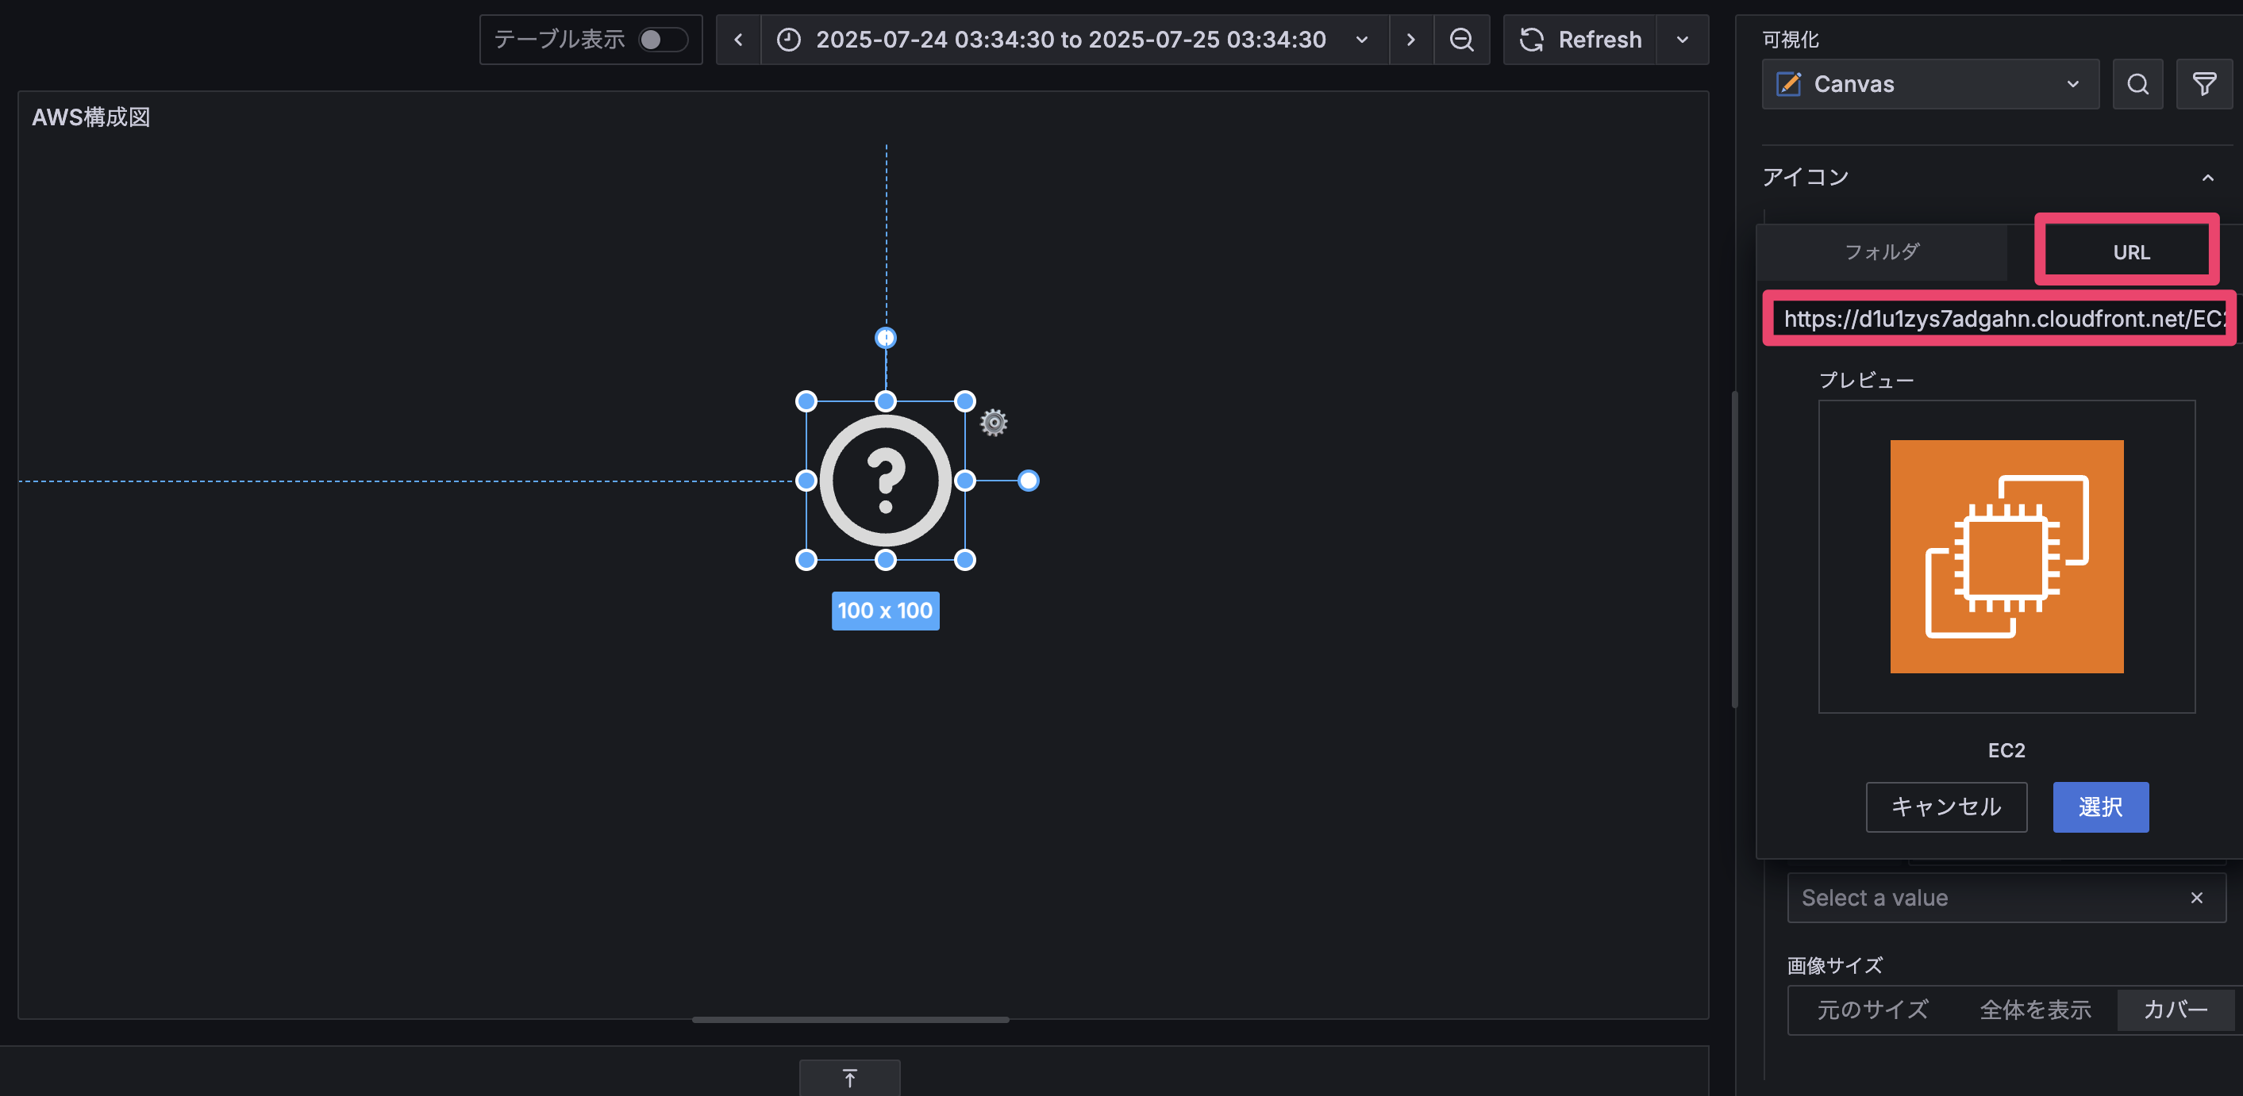
Task: Click the up-arrow expand button below panel
Action: coord(850,1079)
